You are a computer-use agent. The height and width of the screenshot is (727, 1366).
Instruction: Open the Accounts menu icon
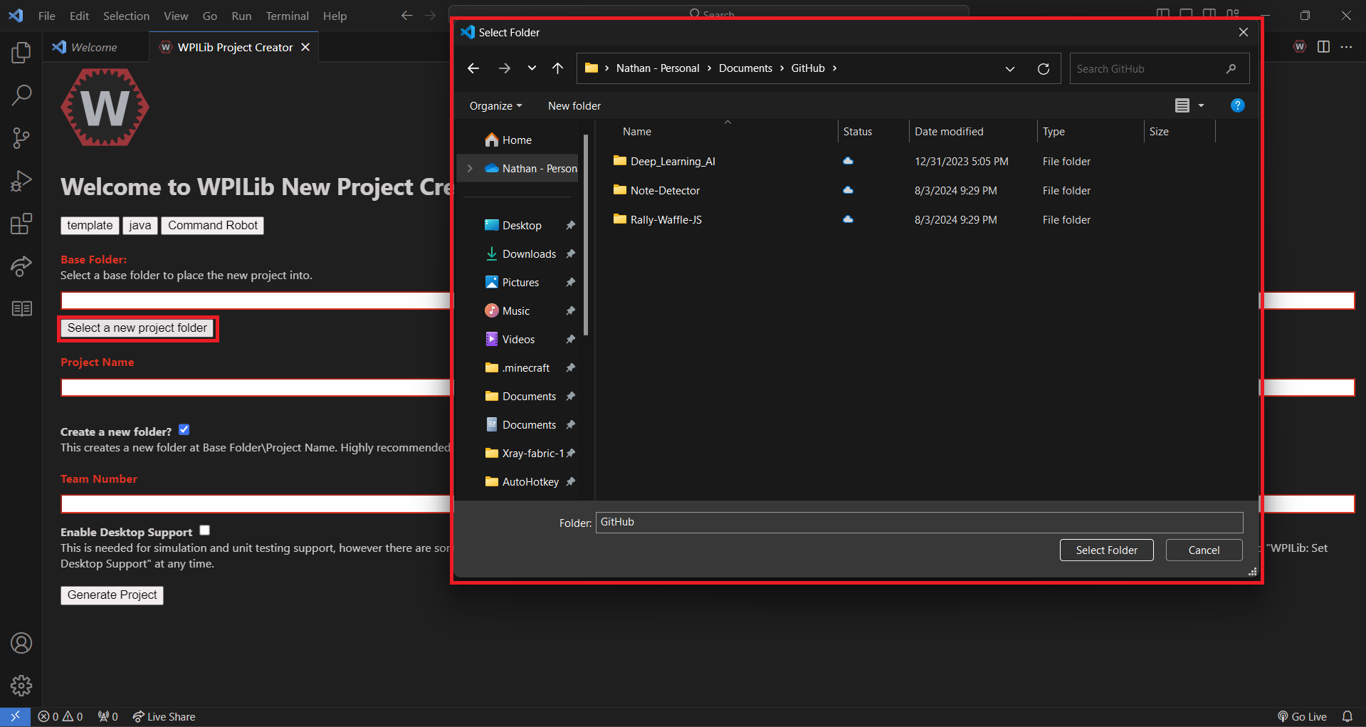tap(21, 643)
